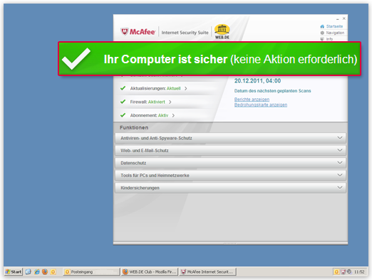The height and width of the screenshot is (280, 372).
Task: Open the Bedrohungskarte anzeigen link
Action: [x=261, y=104]
